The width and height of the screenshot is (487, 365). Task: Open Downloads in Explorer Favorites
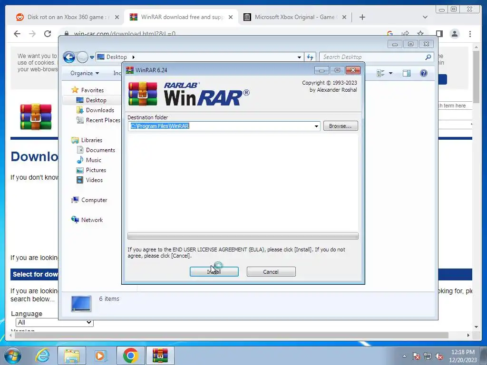pyautogui.click(x=100, y=110)
